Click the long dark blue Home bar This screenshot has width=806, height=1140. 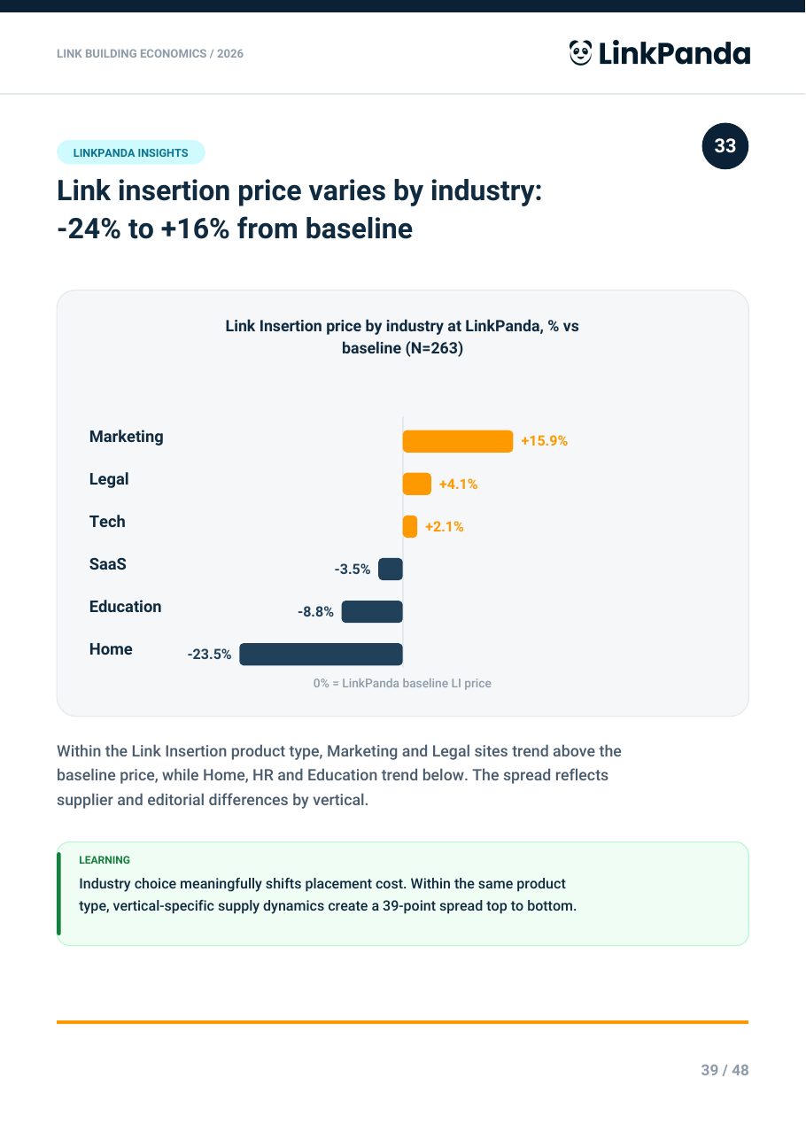pyautogui.click(x=321, y=654)
